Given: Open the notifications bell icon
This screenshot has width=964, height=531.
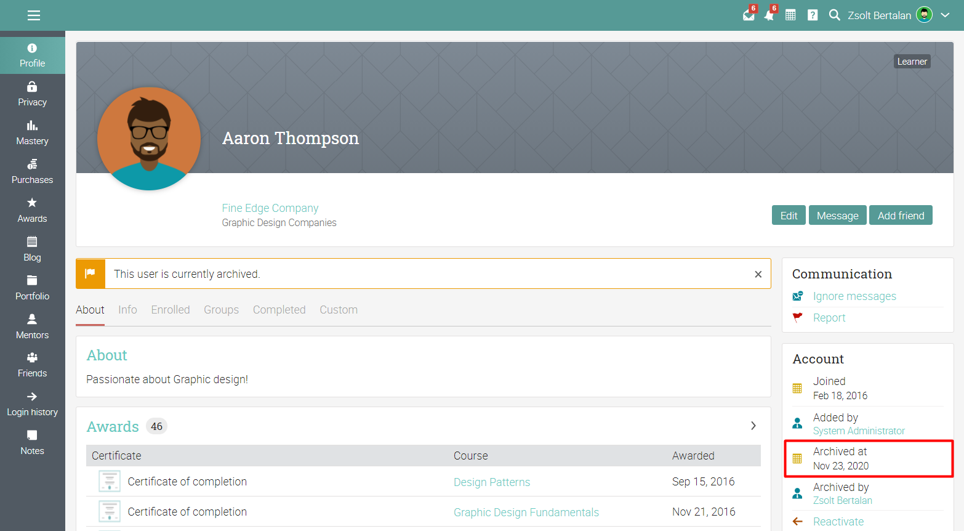Looking at the screenshot, I should [769, 15].
